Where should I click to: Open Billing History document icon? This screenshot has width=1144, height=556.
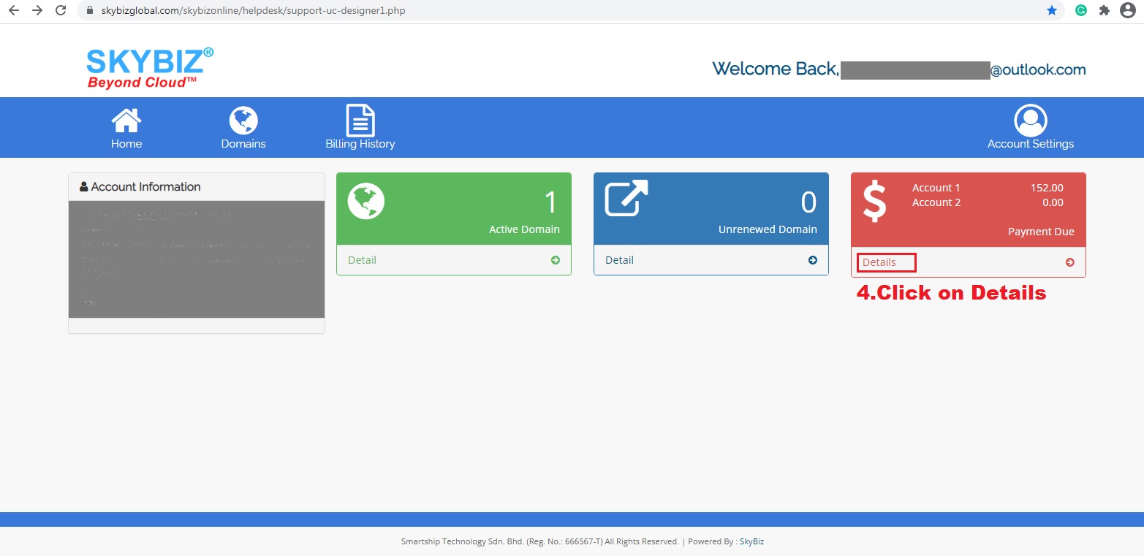click(x=360, y=121)
